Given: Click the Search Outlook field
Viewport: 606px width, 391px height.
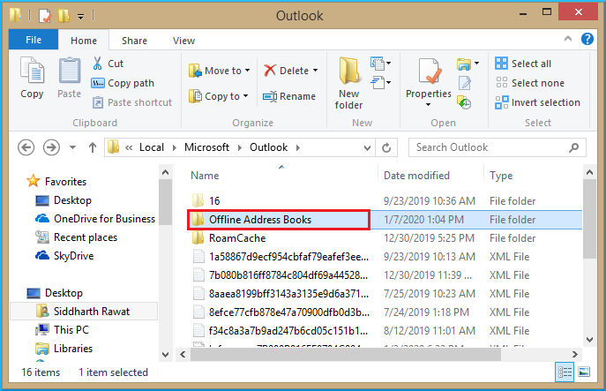Looking at the screenshot, I should [x=497, y=147].
